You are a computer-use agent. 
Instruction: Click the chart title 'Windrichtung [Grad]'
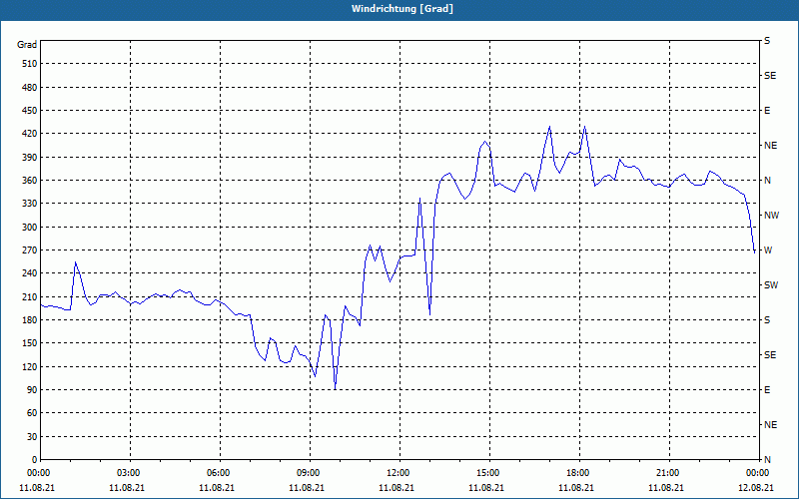point(402,9)
